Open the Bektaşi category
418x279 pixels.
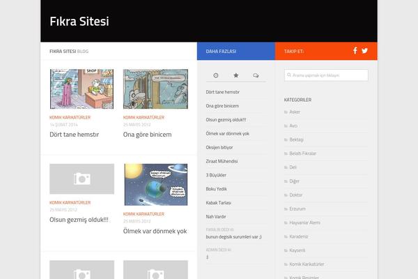click(296, 139)
